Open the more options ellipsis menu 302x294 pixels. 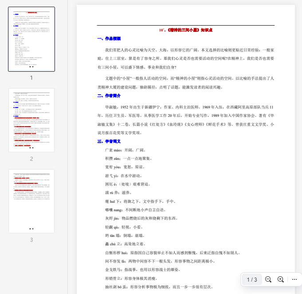(294, 279)
